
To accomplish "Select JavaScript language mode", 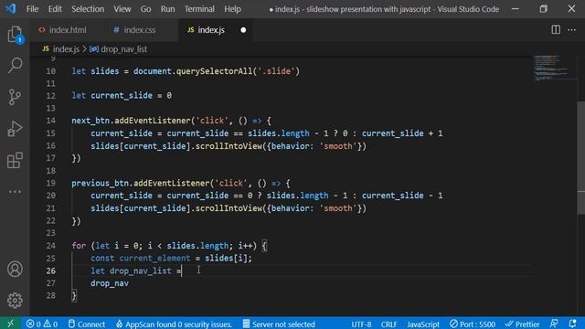I will tap(423, 324).
